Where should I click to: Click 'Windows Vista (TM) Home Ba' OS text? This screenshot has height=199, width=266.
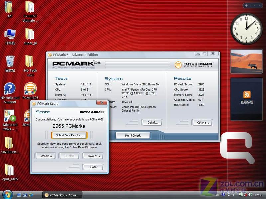tap(140, 84)
